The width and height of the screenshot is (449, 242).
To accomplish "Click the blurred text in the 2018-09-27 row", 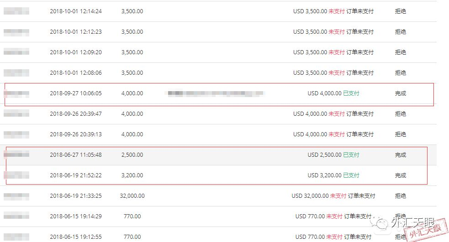I will click(x=215, y=93).
